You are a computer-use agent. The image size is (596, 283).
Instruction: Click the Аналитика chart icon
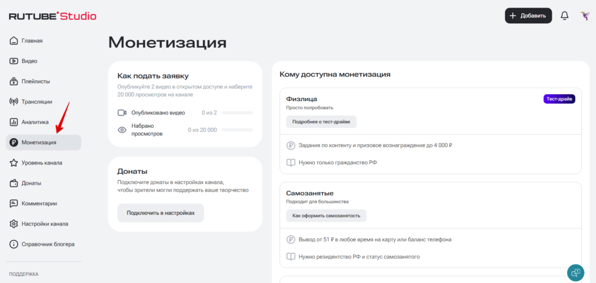(x=14, y=122)
